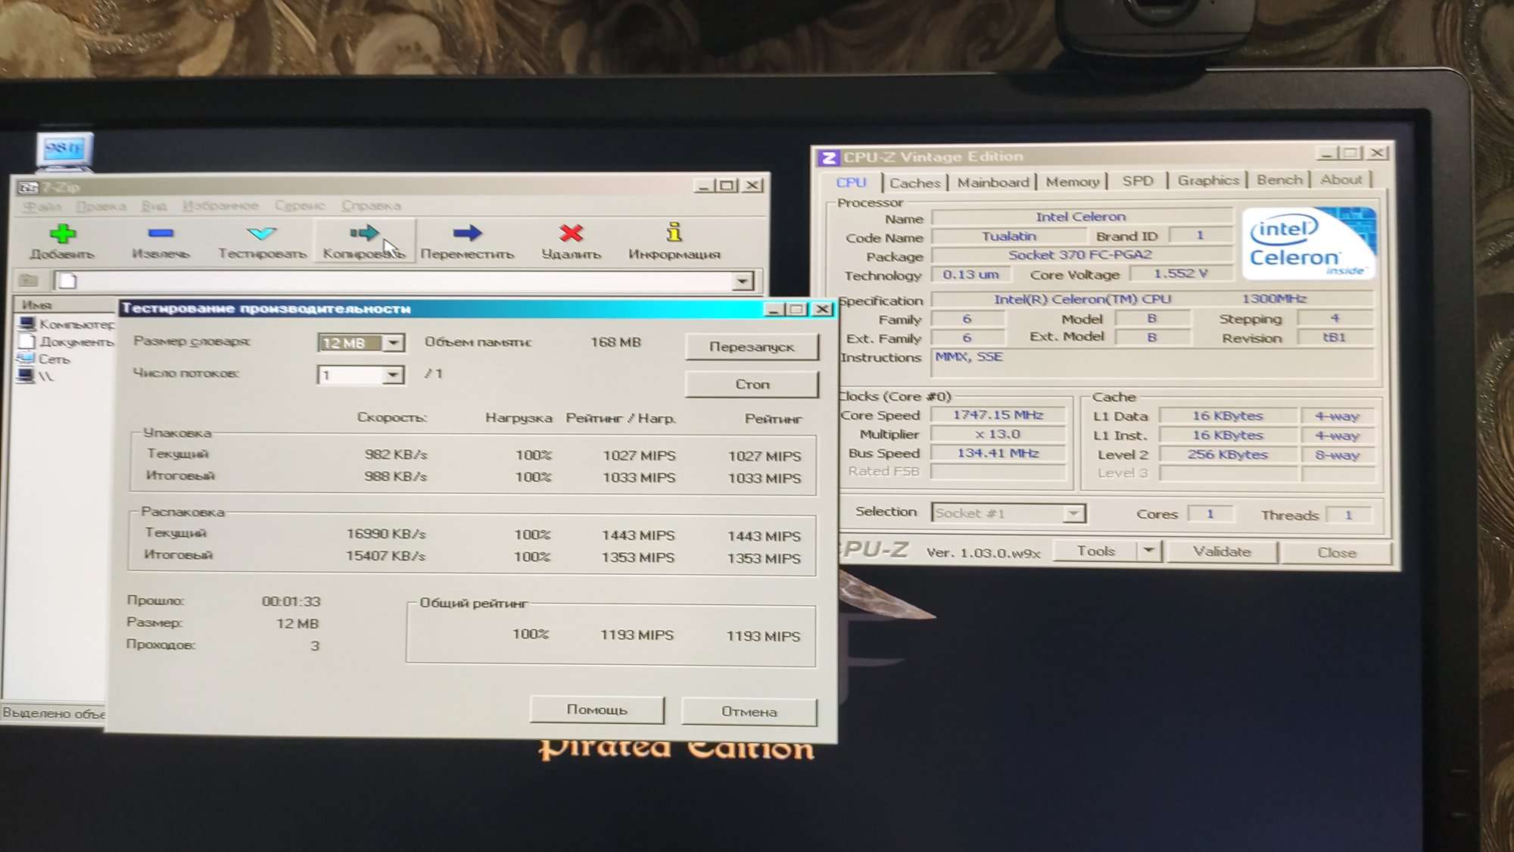Click the Help (Помощь) button
This screenshot has height=852, width=1514.
click(597, 710)
